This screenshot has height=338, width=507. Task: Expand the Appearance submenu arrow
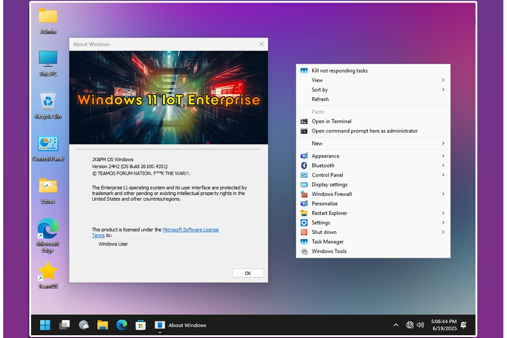coord(443,156)
